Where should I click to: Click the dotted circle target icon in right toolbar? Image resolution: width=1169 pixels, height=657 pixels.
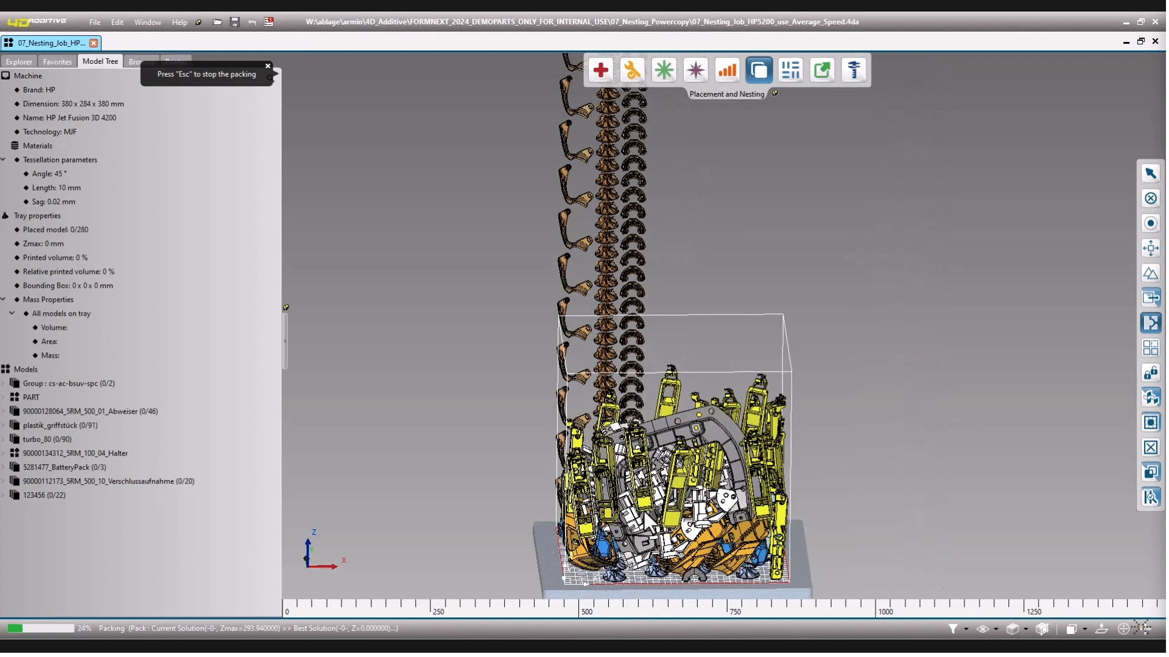(1150, 223)
